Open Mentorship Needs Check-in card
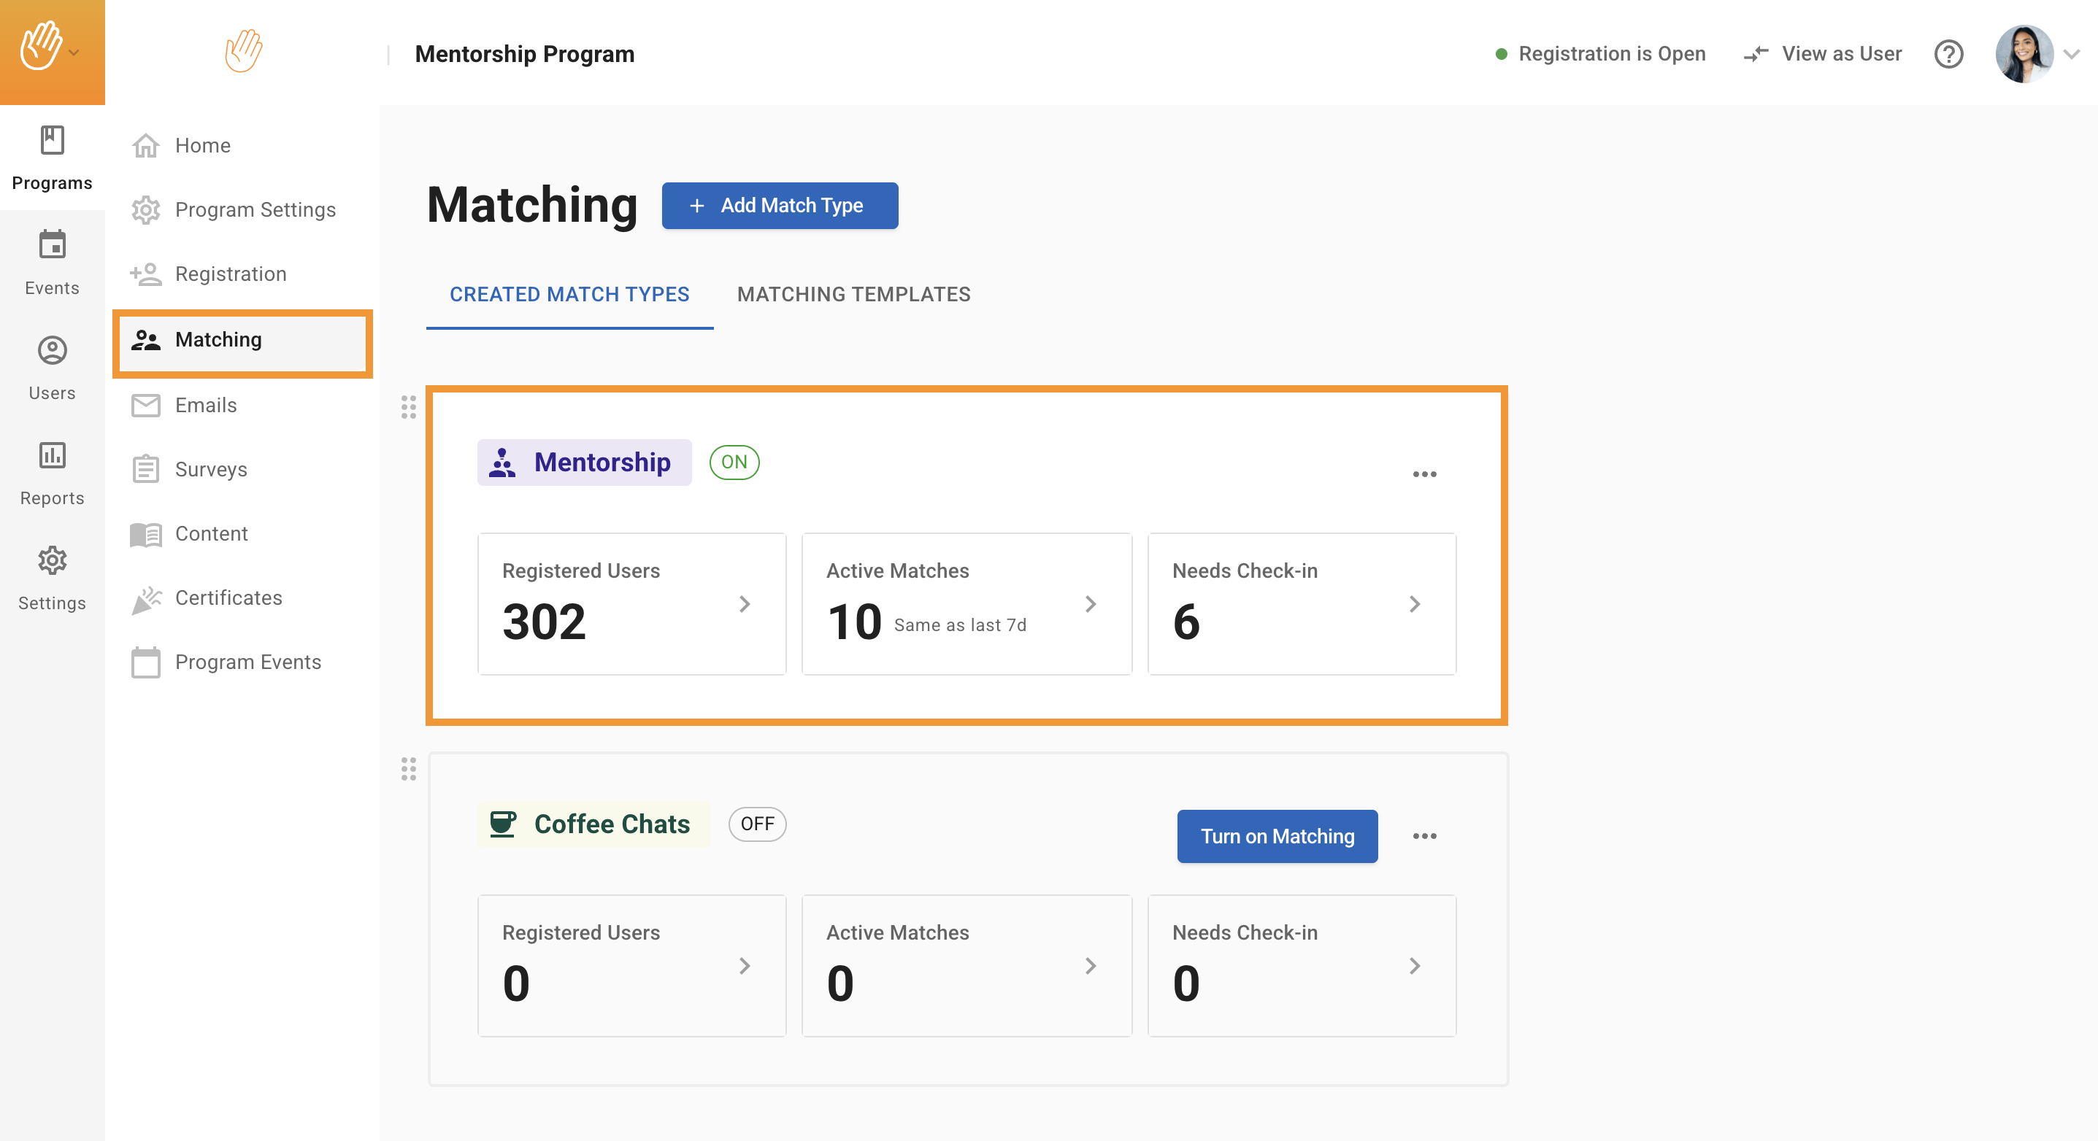The image size is (2098, 1141). click(x=1301, y=604)
